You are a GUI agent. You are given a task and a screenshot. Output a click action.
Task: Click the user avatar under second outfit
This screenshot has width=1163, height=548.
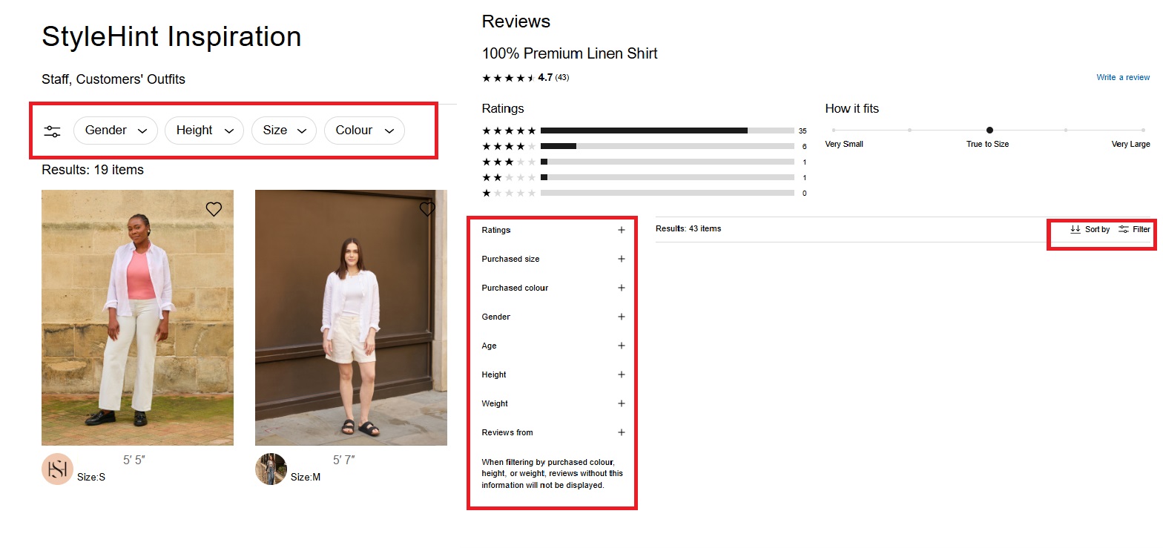[271, 469]
